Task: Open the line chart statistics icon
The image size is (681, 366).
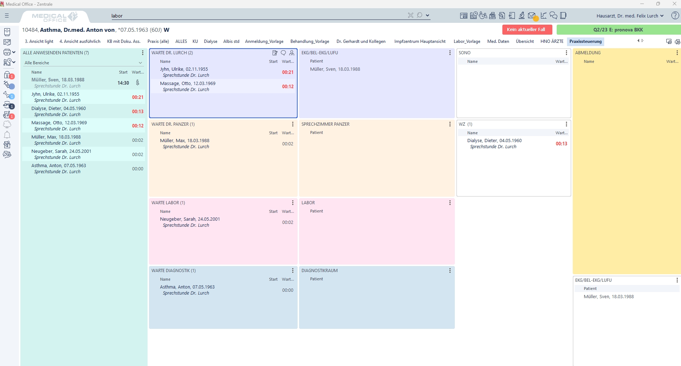Action: click(x=543, y=15)
